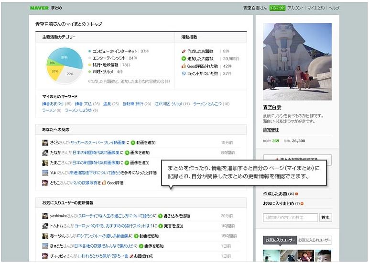
Task: Open keyword 江戸川区 グルメ
Action: point(168,104)
